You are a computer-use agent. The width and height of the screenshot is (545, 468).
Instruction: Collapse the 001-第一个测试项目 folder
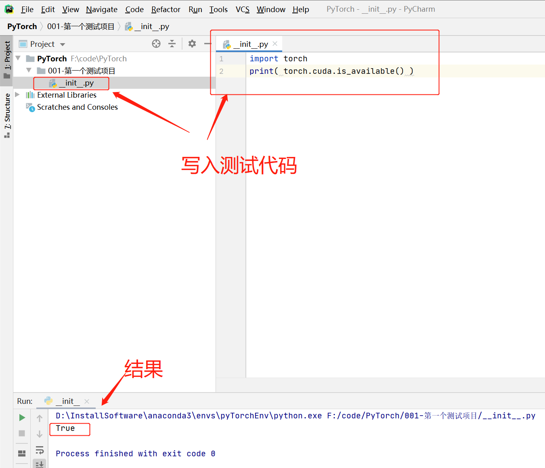[29, 71]
